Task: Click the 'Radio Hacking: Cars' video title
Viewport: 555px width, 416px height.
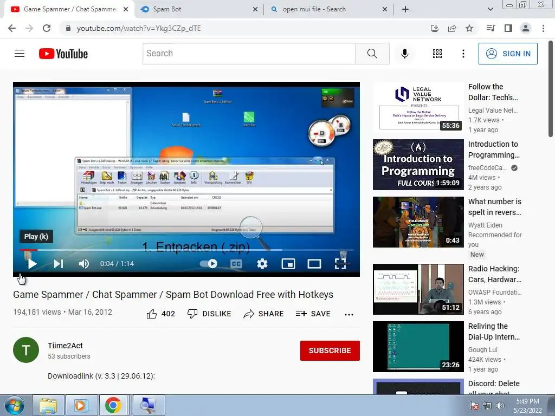Action: pyautogui.click(x=494, y=274)
